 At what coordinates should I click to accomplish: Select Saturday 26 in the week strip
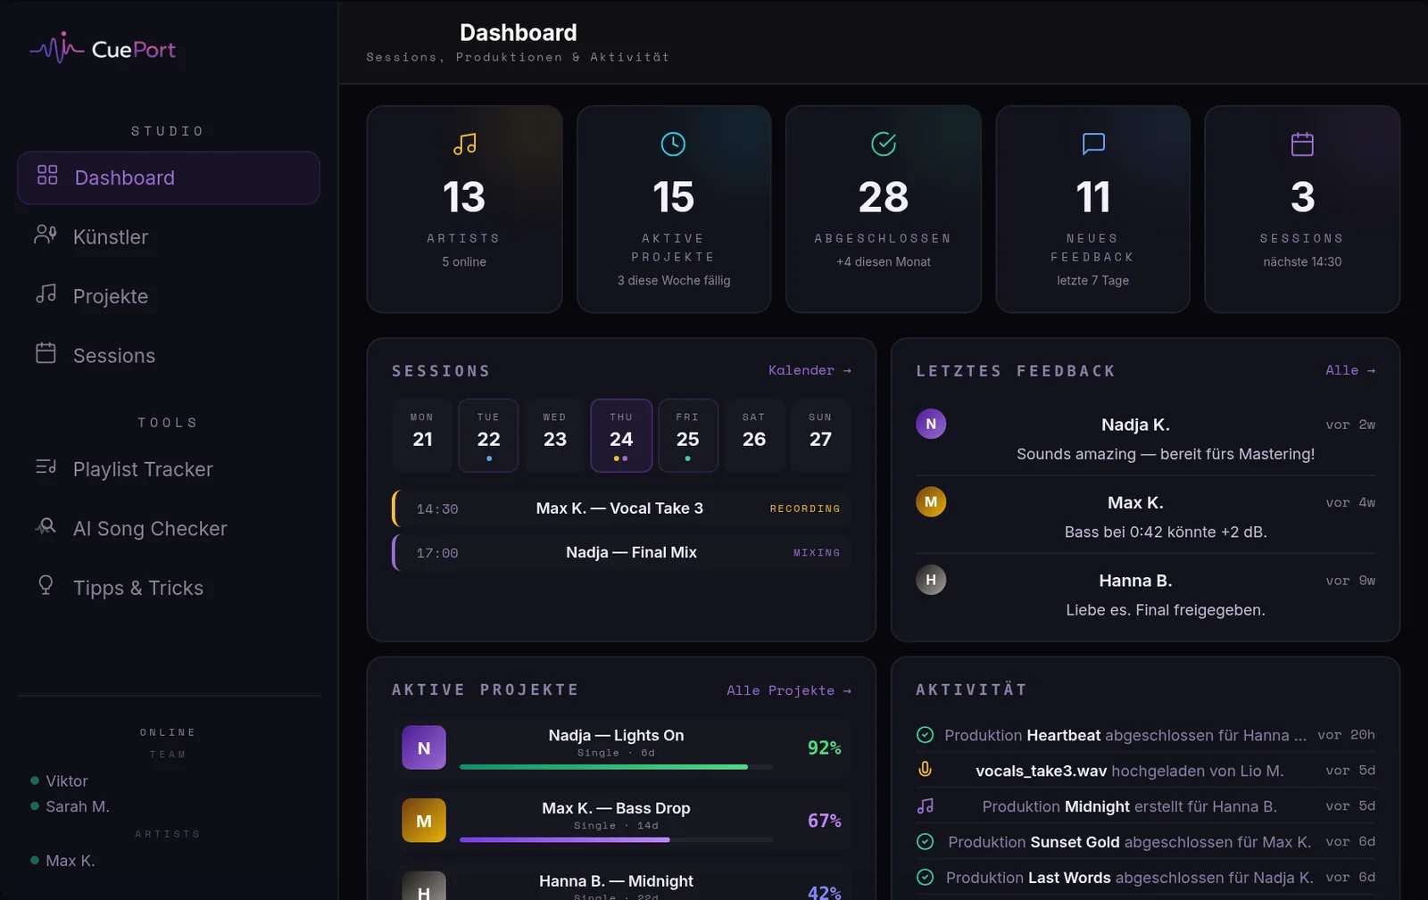coord(754,435)
